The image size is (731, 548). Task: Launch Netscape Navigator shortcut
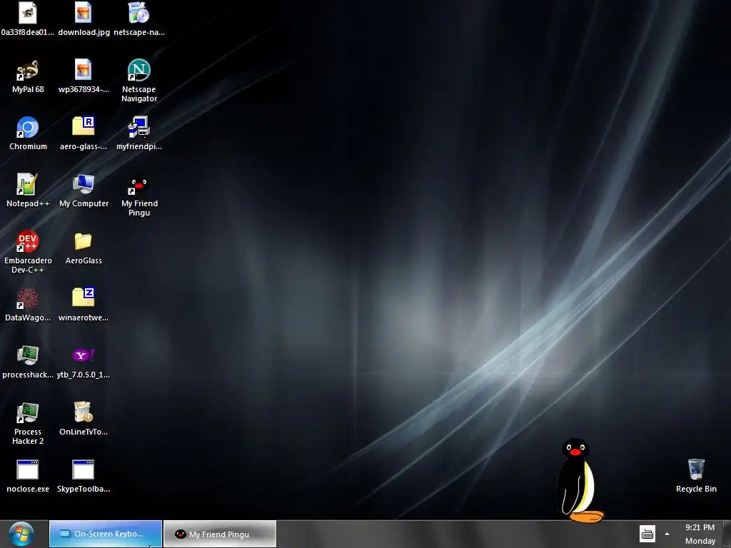click(139, 71)
